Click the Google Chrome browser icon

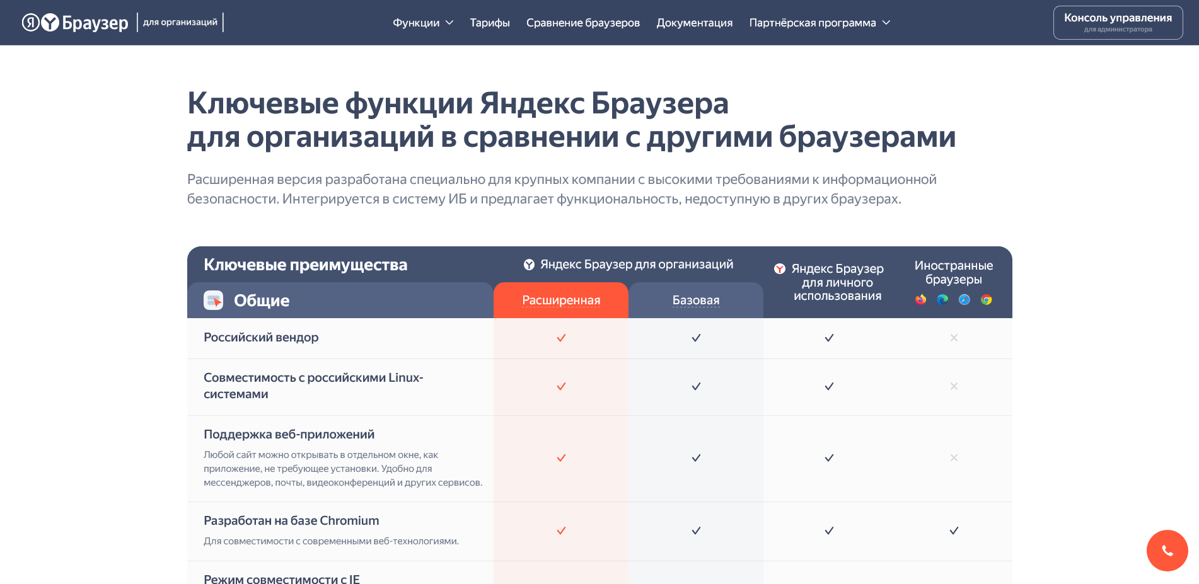986,300
